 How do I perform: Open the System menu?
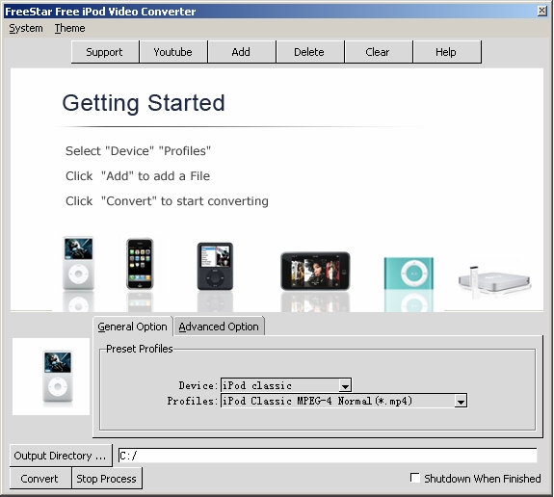point(26,28)
